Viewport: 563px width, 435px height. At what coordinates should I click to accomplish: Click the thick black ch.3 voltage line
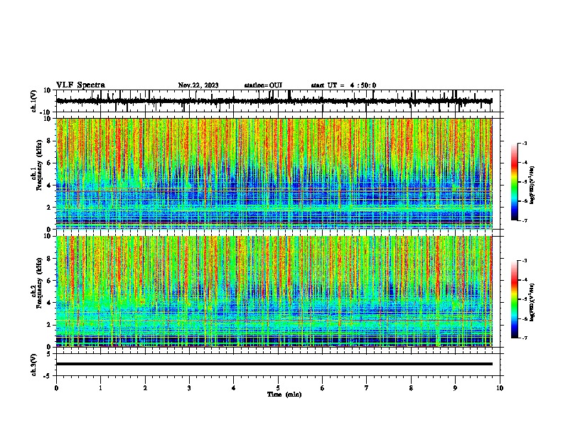pos(274,364)
